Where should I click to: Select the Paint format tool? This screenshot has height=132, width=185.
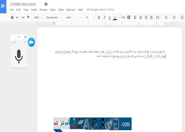coord(28,18)
